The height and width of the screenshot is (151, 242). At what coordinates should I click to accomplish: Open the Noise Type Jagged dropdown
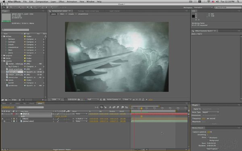[211, 112]
